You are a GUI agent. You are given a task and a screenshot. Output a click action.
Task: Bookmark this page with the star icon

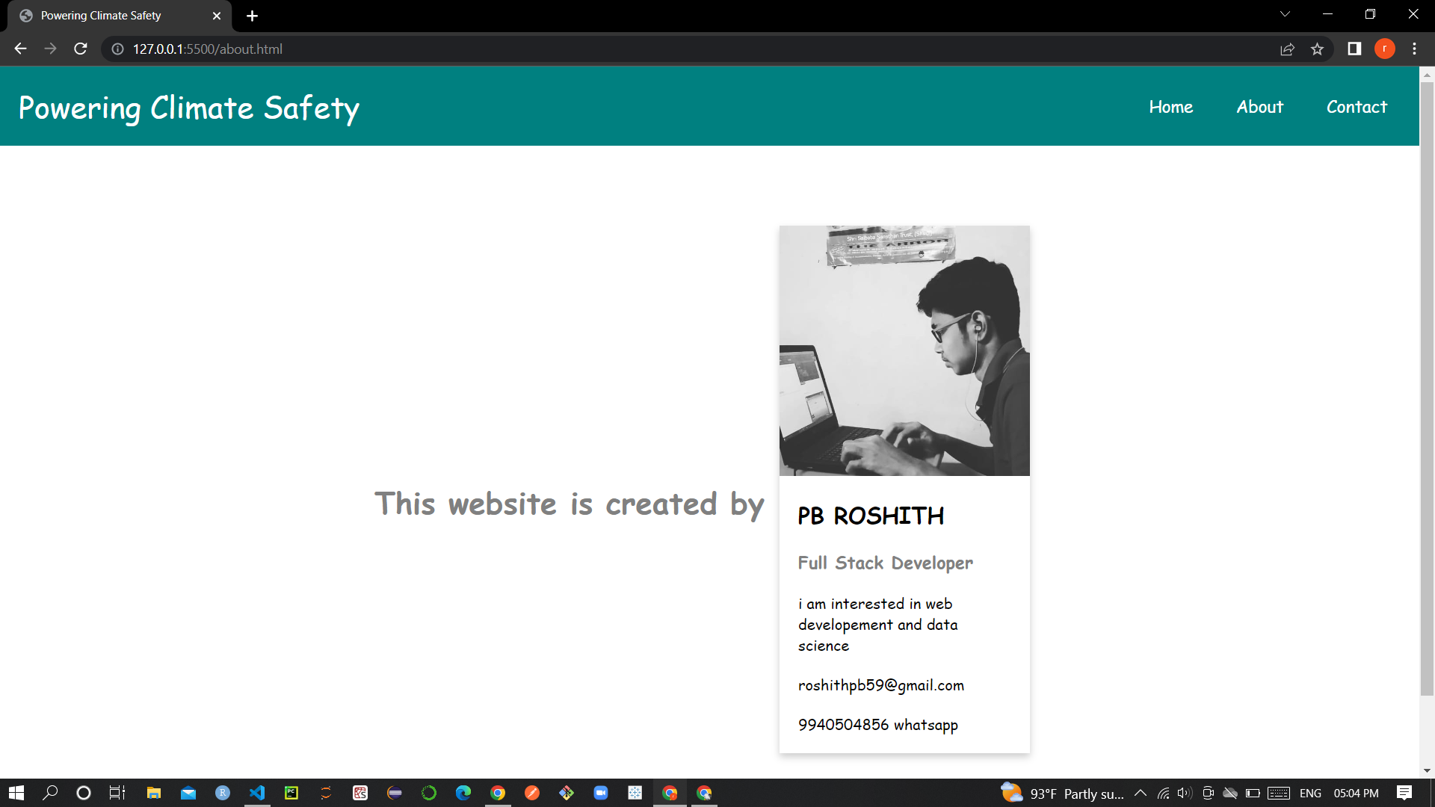[x=1318, y=49]
